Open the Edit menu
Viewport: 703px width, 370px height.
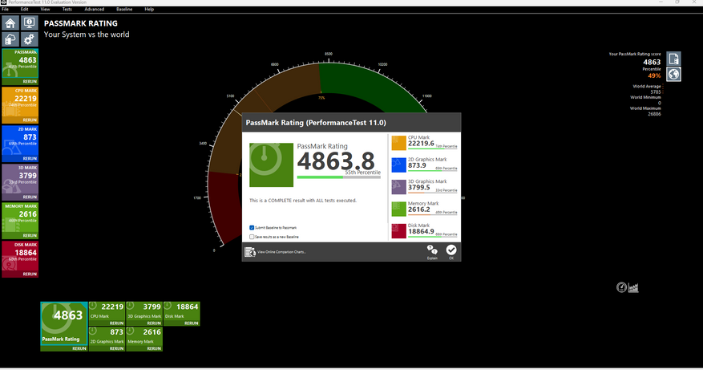24,9
